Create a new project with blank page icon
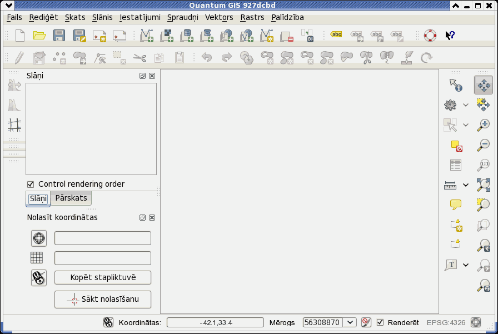Screen dimensions: 498x334 [x=19, y=36]
